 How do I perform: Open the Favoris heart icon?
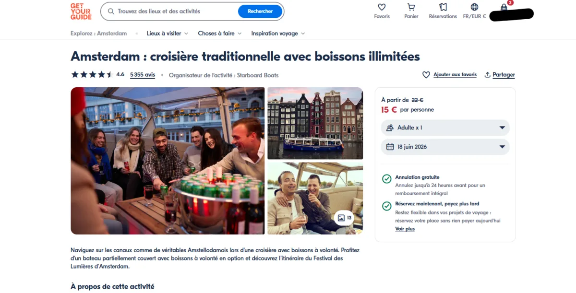[x=382, y=7]
